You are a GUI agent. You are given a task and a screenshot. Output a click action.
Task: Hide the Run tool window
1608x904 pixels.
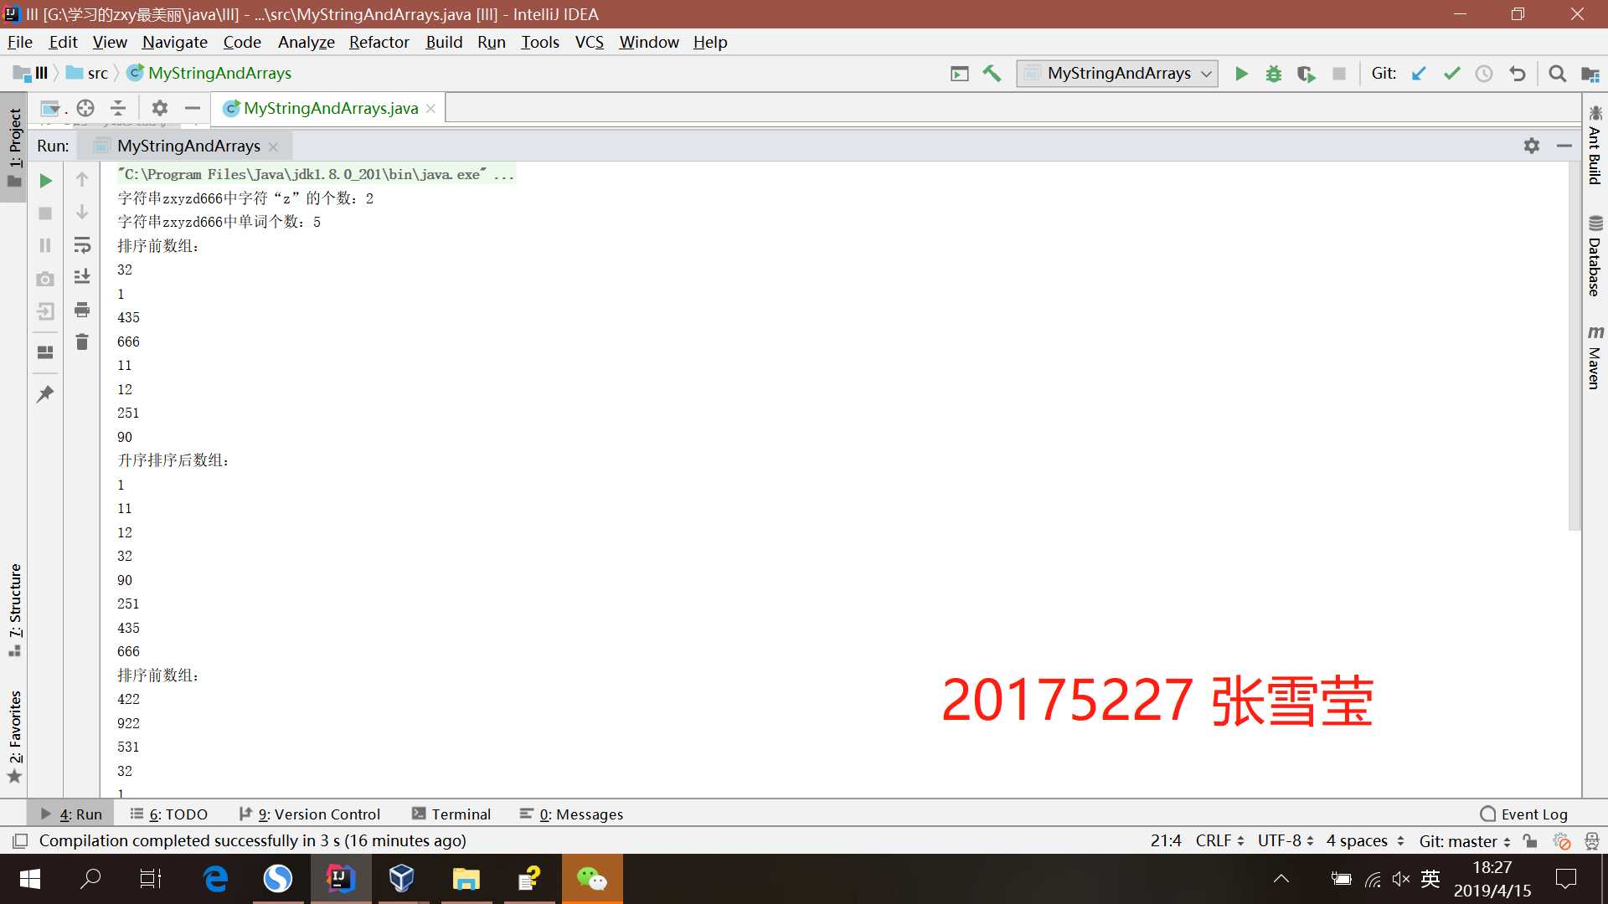[1564, 146]
